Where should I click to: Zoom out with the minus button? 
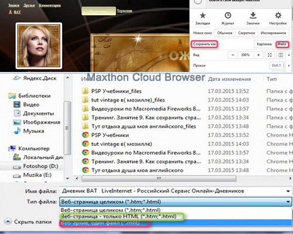point(233,55)
